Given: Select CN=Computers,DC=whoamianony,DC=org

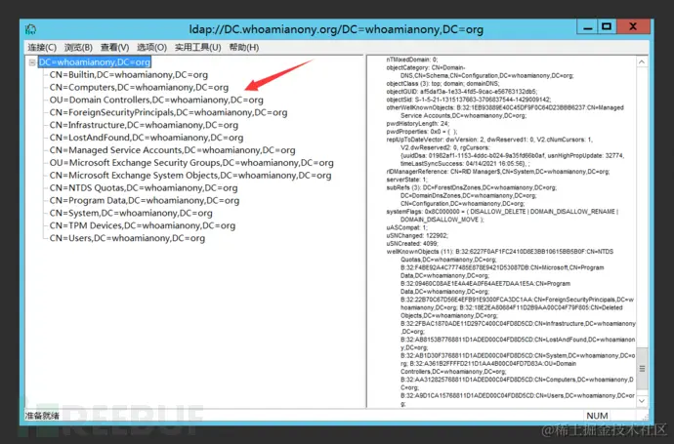Looking at the screenshot, I should (139, 87).
